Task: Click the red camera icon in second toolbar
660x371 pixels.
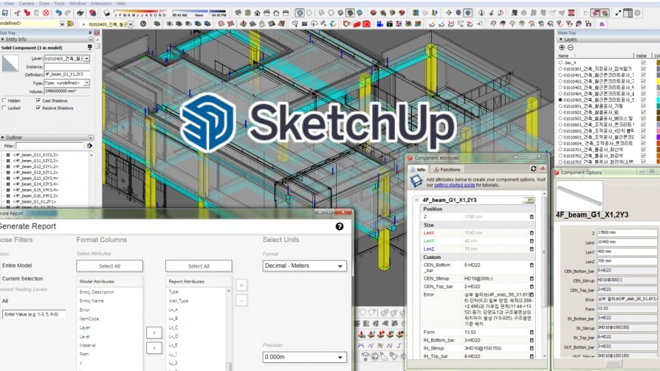Action: (x=366, y=24)
